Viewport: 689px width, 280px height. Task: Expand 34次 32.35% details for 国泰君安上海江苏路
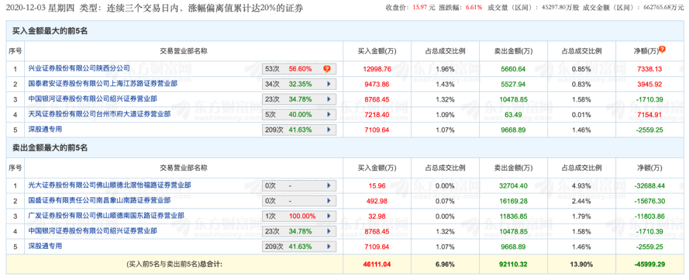[x=299, y=84]
